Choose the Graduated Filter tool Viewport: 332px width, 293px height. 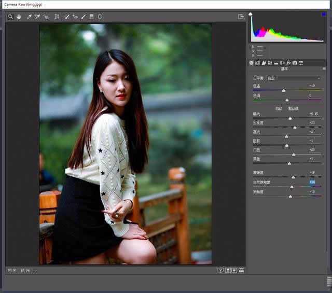click(x=92, y=17)
